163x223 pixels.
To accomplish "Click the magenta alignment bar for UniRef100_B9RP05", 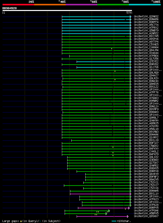I will (x=104, y=208).
